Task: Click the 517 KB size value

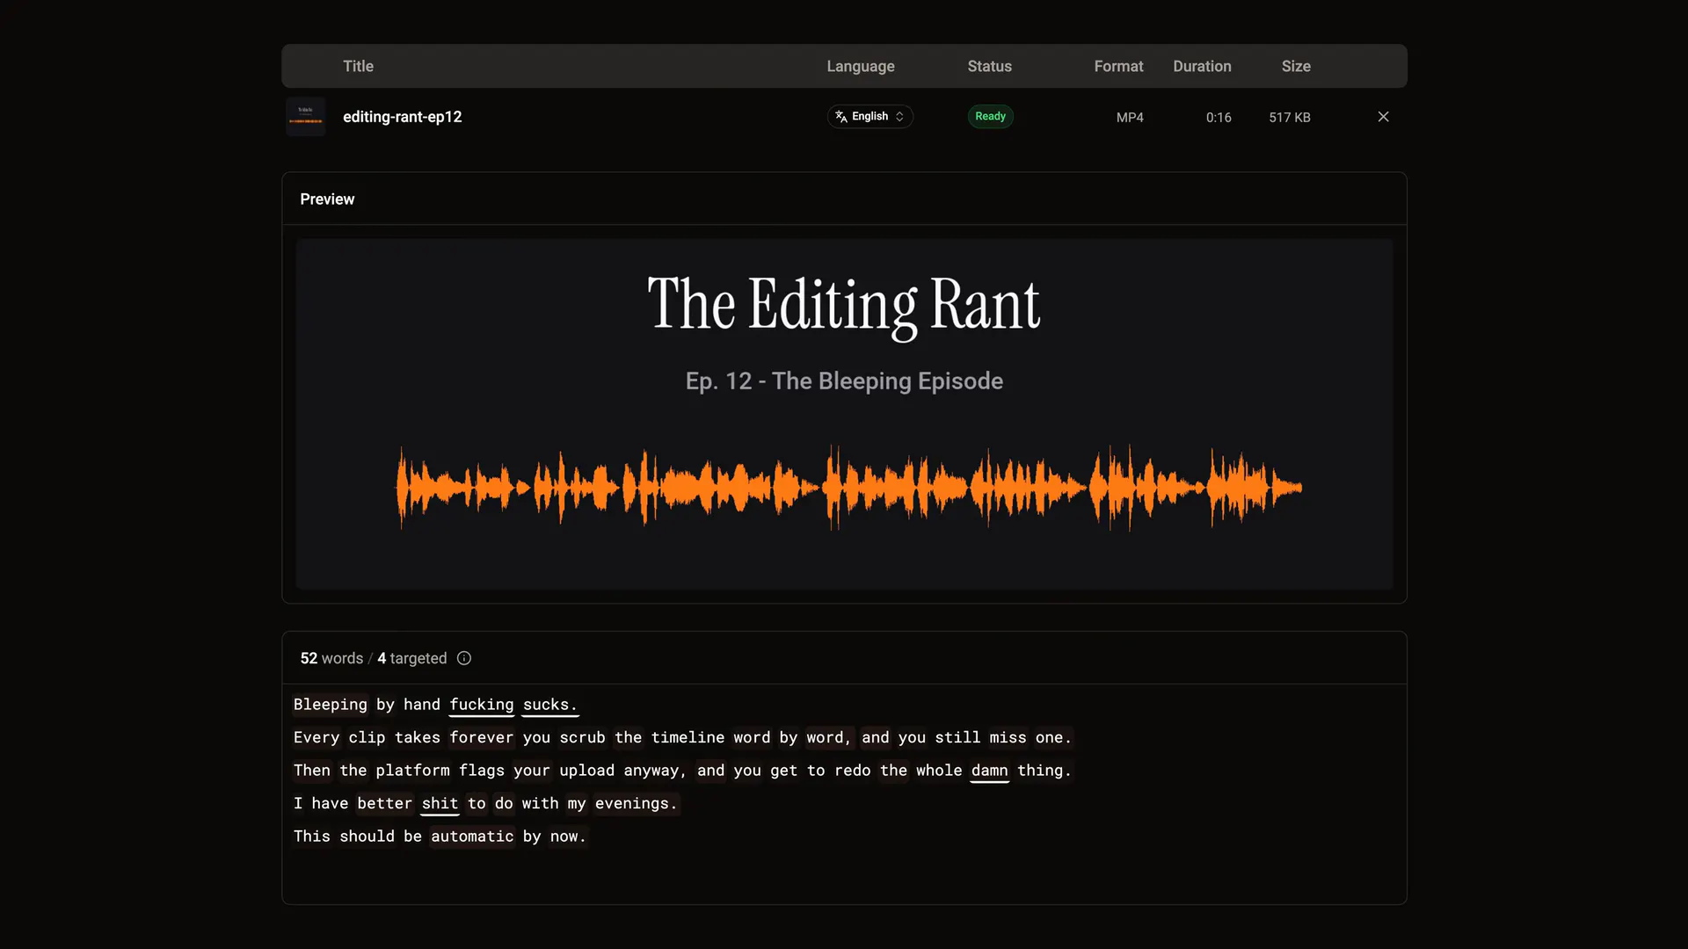Action: (x=1289, y=117)
